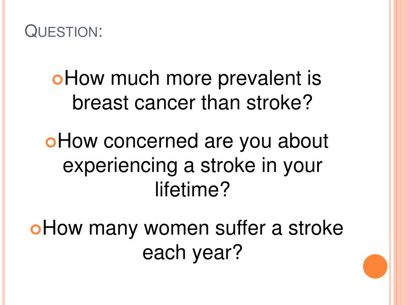Image resolution: width=407 pixels, height=305 pixels.
Task: Select the word "women" in third bullet
Action: [x=176, y=228]
